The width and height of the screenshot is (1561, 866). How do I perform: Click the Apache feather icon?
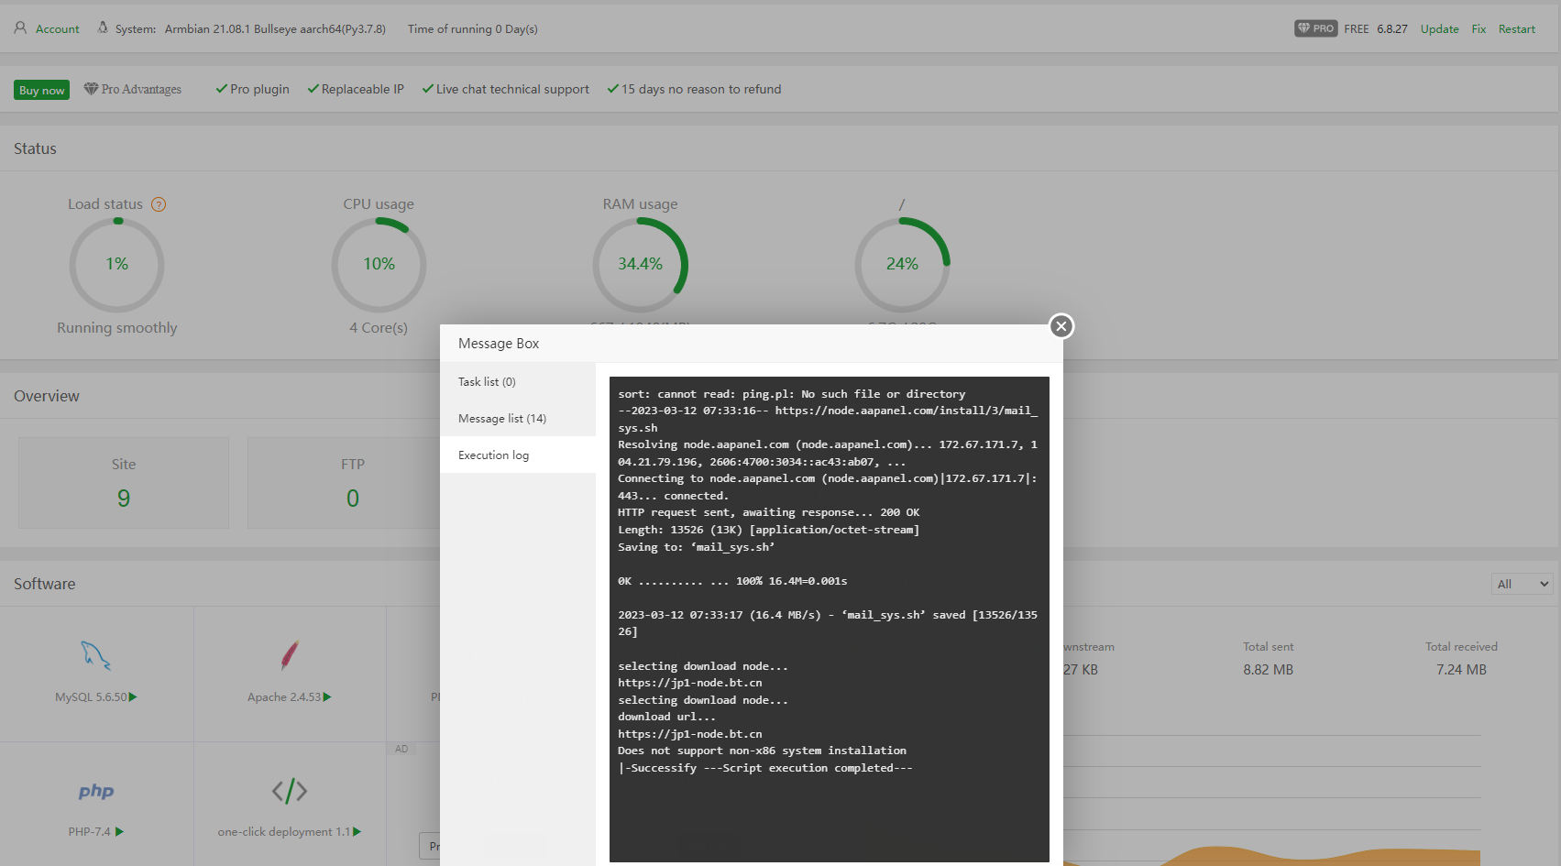click(289, 655)
